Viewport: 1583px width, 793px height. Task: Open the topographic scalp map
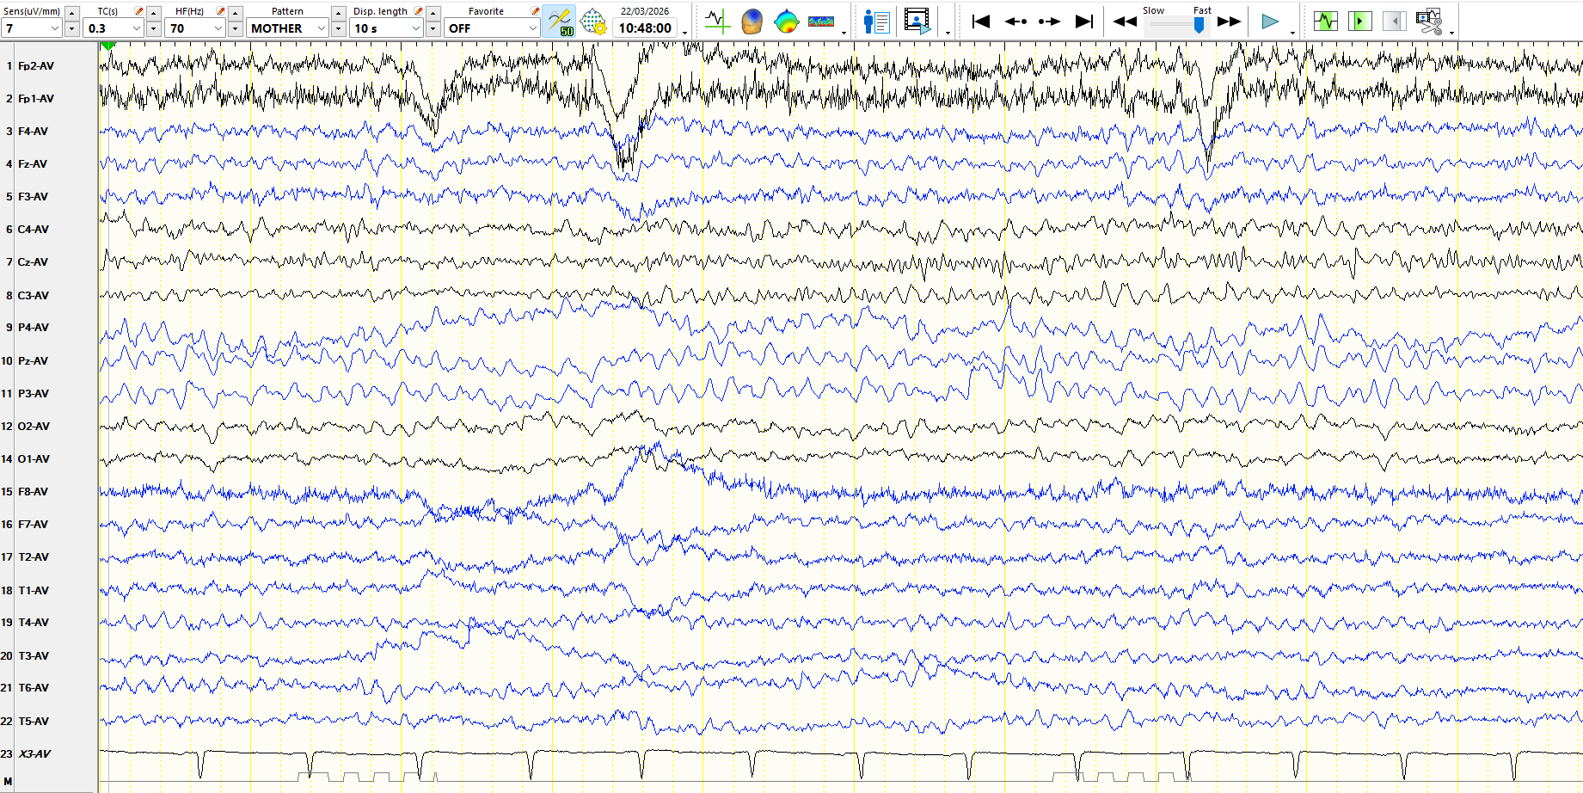[786, 22]
